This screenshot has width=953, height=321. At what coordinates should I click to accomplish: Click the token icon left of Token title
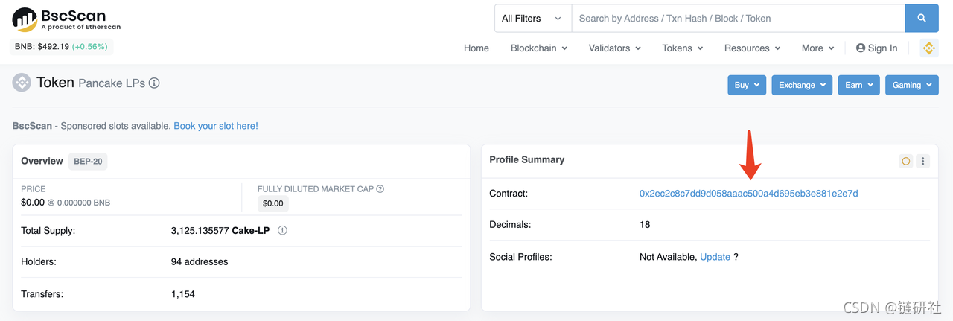[22, 83]
